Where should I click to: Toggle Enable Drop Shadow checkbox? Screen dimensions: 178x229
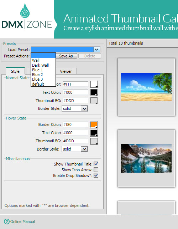(x=96, y=175)
